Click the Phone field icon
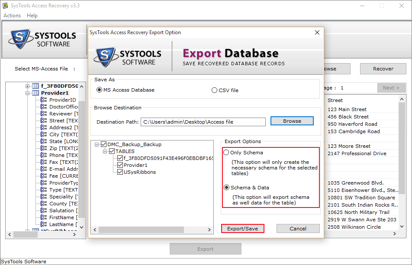Image resolution: width=412 pixels, height=265 pixels. [44, 155]
